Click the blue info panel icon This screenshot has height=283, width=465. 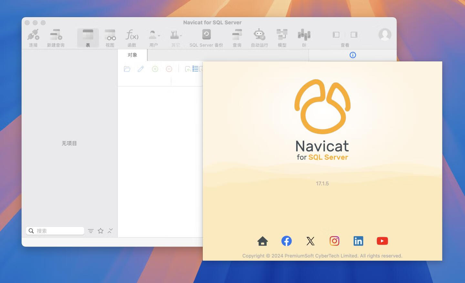click(x=353, y=55)
